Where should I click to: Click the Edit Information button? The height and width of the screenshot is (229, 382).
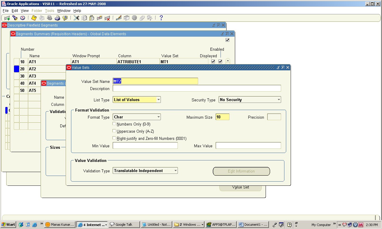pos(241,171)
